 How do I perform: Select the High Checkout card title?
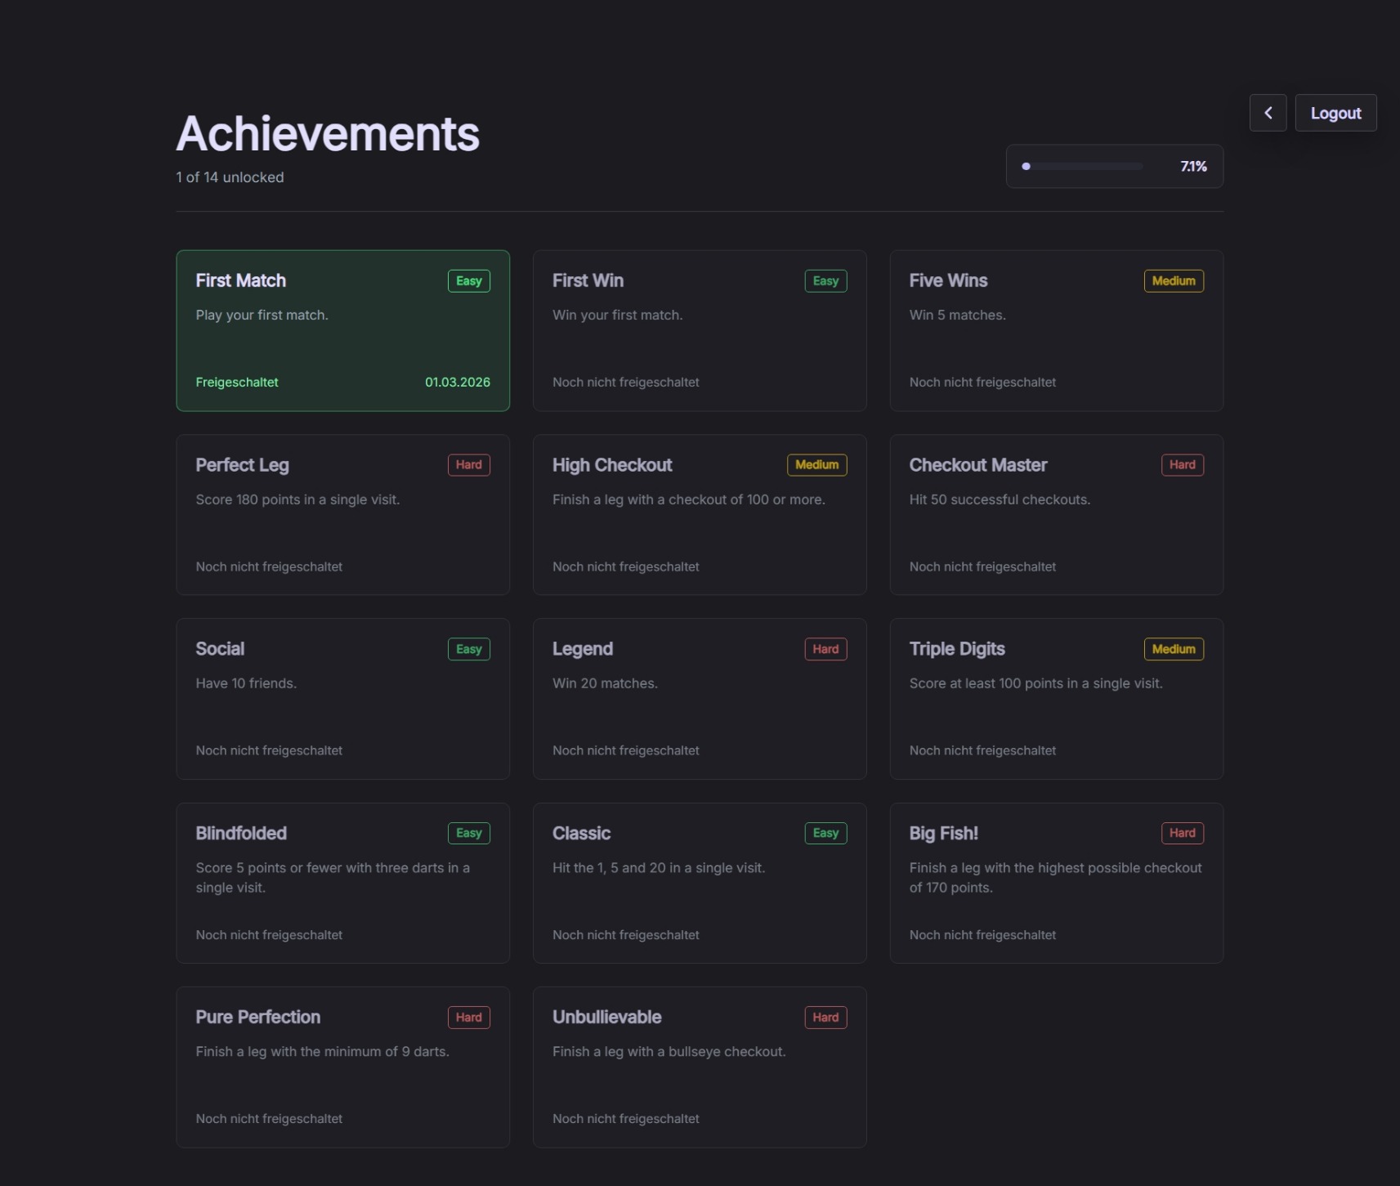click(612, 465)
